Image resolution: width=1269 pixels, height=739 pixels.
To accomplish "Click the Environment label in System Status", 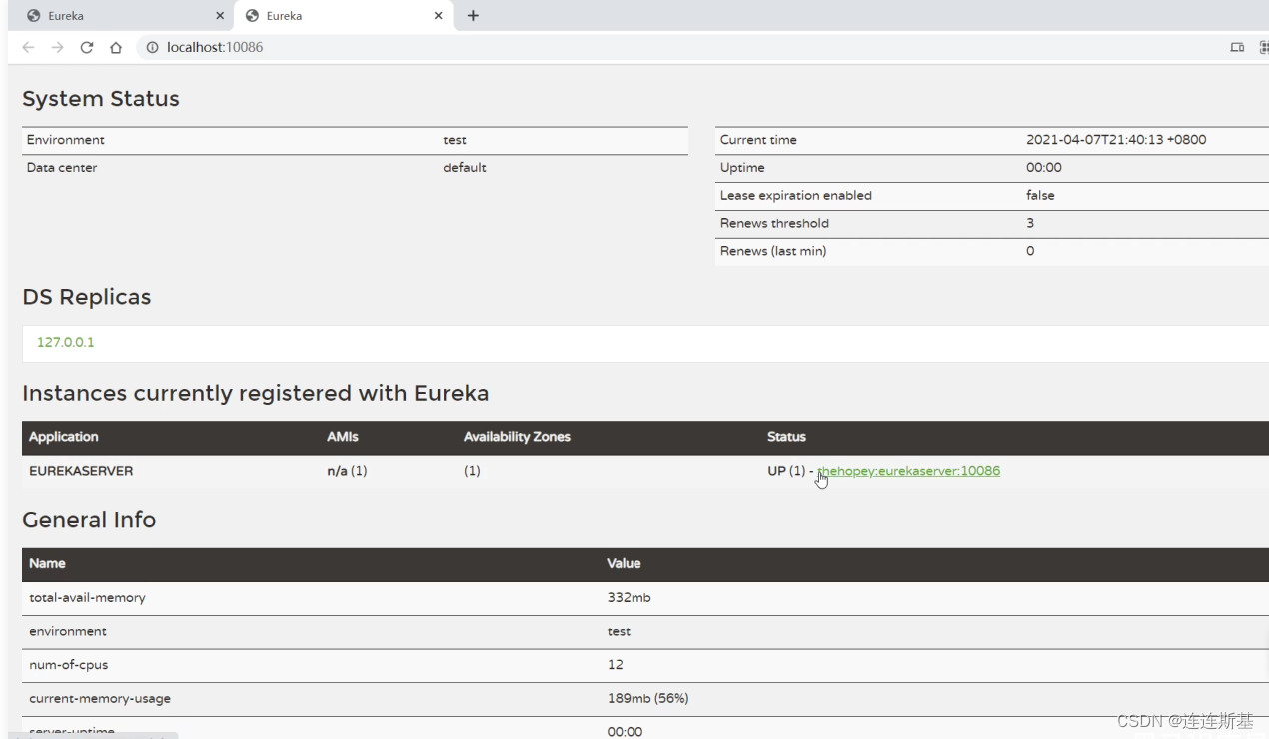I will click(x=66, y=140).
